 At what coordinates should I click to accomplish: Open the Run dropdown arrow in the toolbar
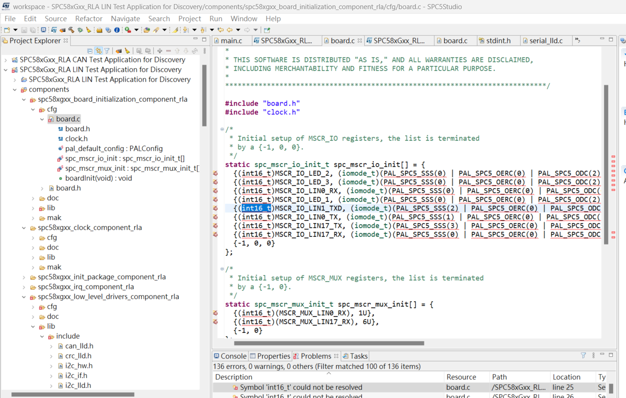click(x=136, y=29)
